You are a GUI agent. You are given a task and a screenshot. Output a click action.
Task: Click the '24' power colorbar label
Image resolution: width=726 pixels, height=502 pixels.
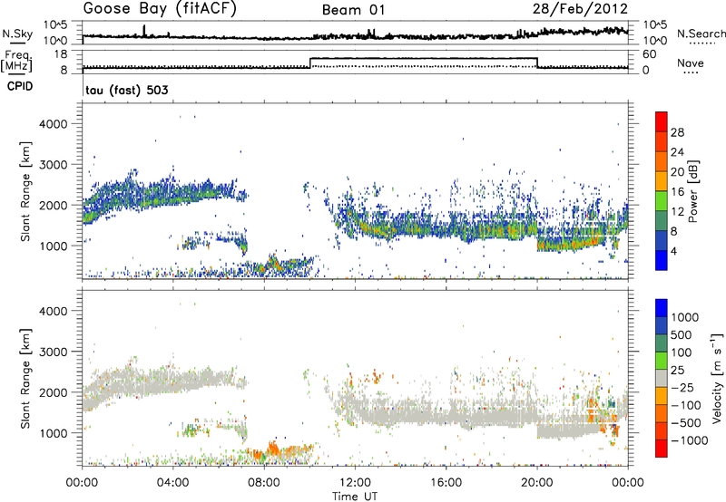677,152
